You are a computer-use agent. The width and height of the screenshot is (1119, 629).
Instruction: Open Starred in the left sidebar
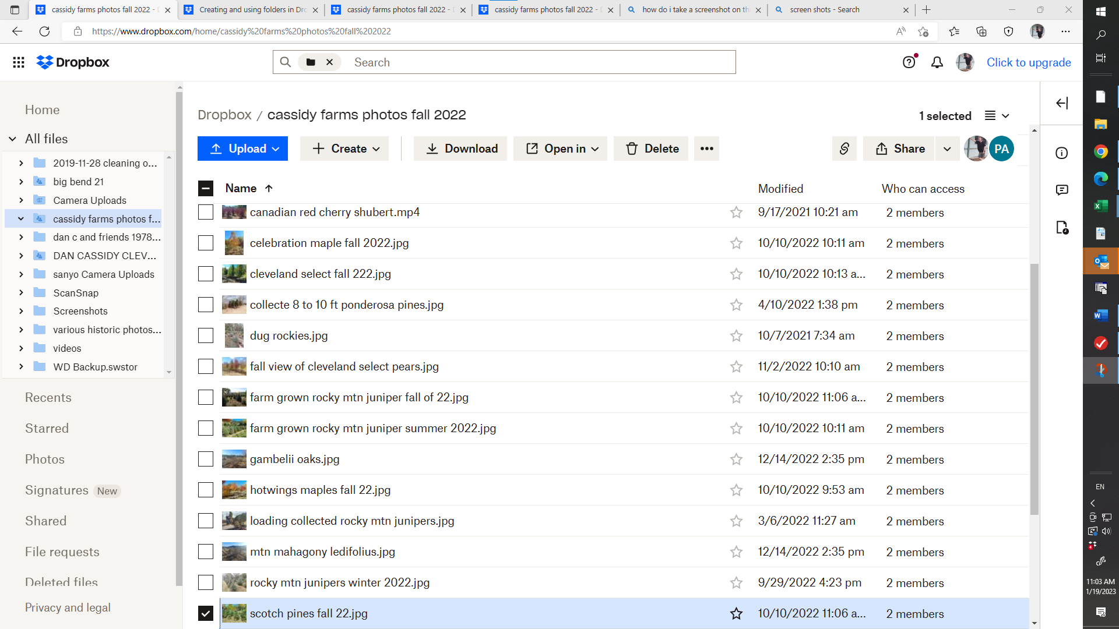(47, 429)
